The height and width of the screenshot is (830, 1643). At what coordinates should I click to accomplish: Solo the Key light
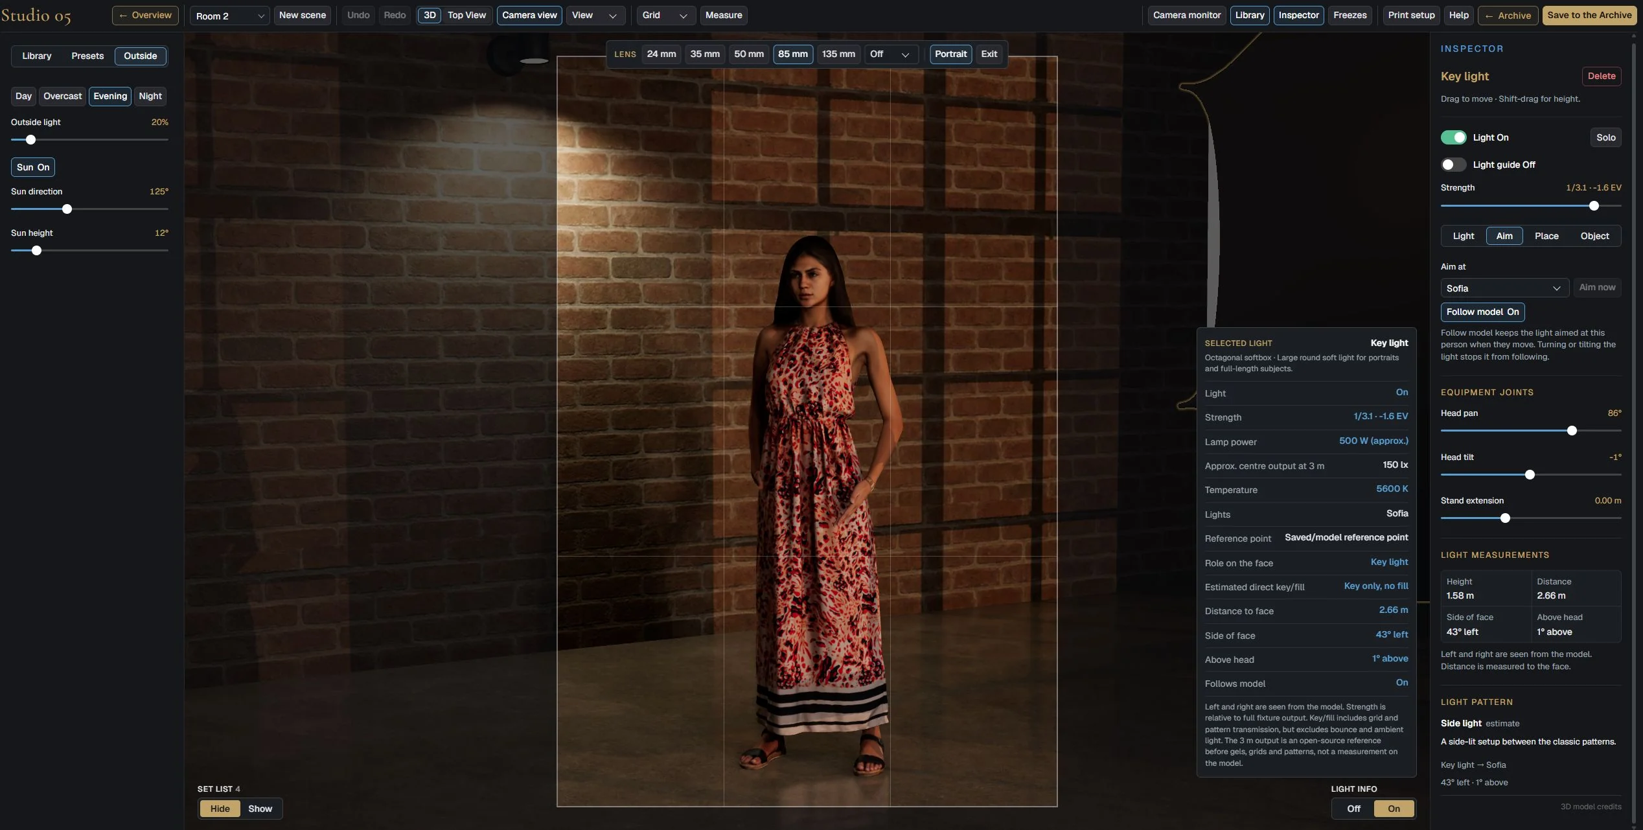coord(1605,137)
